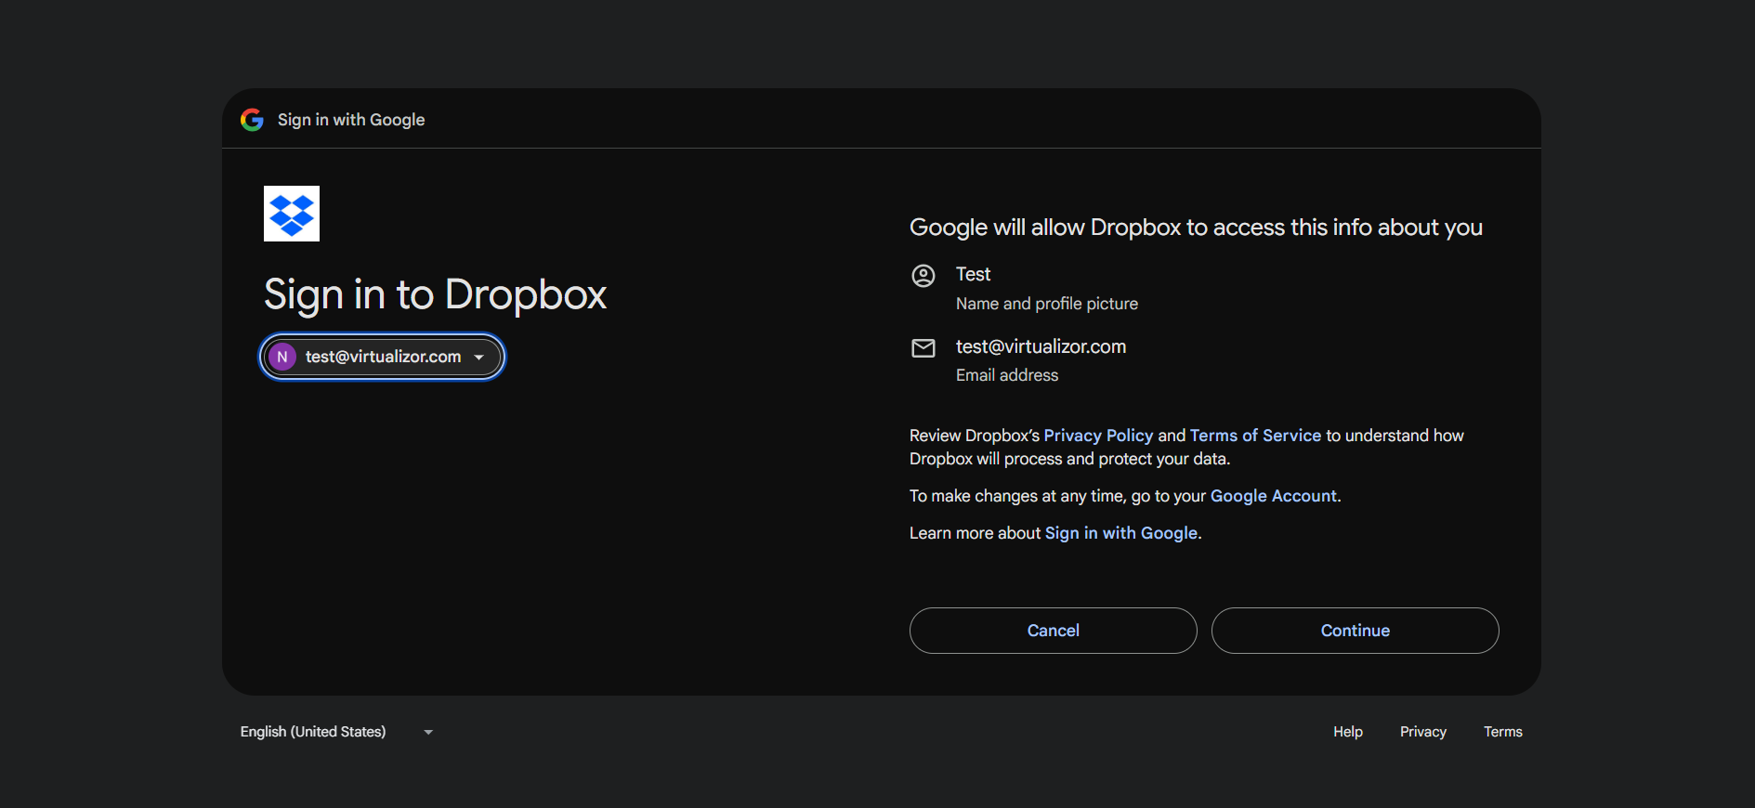This screenshot has height=808, width=1755.
Task: Click the purple N account avatar
Action: (282, 357)
